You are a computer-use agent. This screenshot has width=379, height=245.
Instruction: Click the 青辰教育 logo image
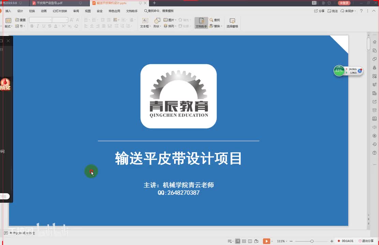pyautogui.click(x=178, y=96)
